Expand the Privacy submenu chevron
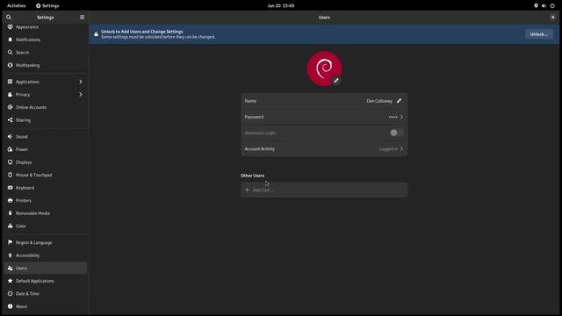Screen dimensions: 562x316 81,95
